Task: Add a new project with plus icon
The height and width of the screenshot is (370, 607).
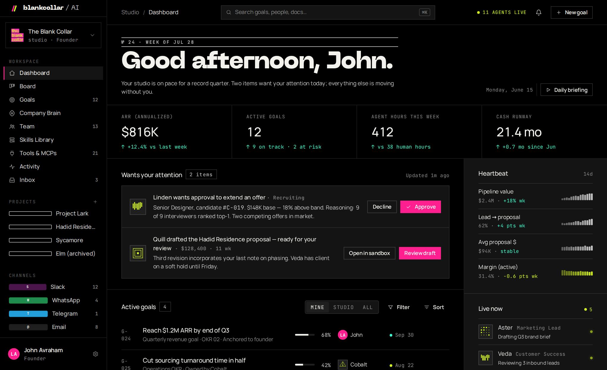Action: pyautogui.click(x=95, y=202)
